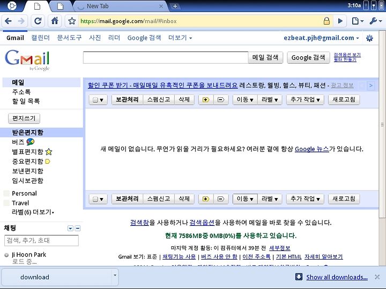Viewport: 386px width, 289px height.
Task: Collapse chat panel with minus icon
Action: pos(78,229)
